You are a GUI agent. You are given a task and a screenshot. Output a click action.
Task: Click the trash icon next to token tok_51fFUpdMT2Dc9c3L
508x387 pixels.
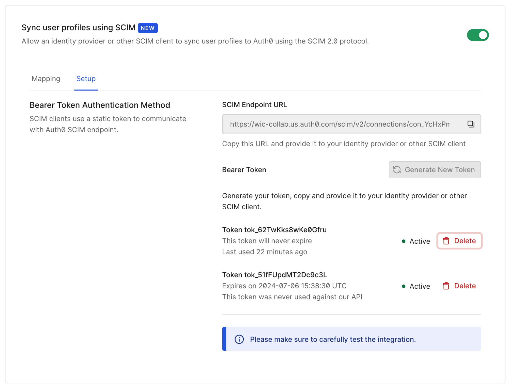click(446, 286)
